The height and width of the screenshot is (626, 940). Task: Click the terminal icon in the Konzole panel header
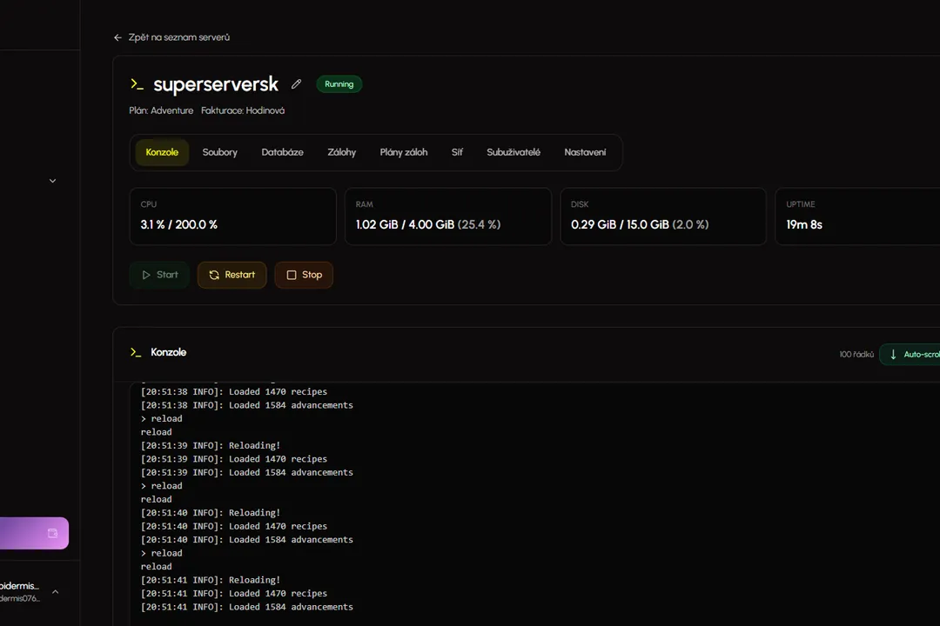136,352
